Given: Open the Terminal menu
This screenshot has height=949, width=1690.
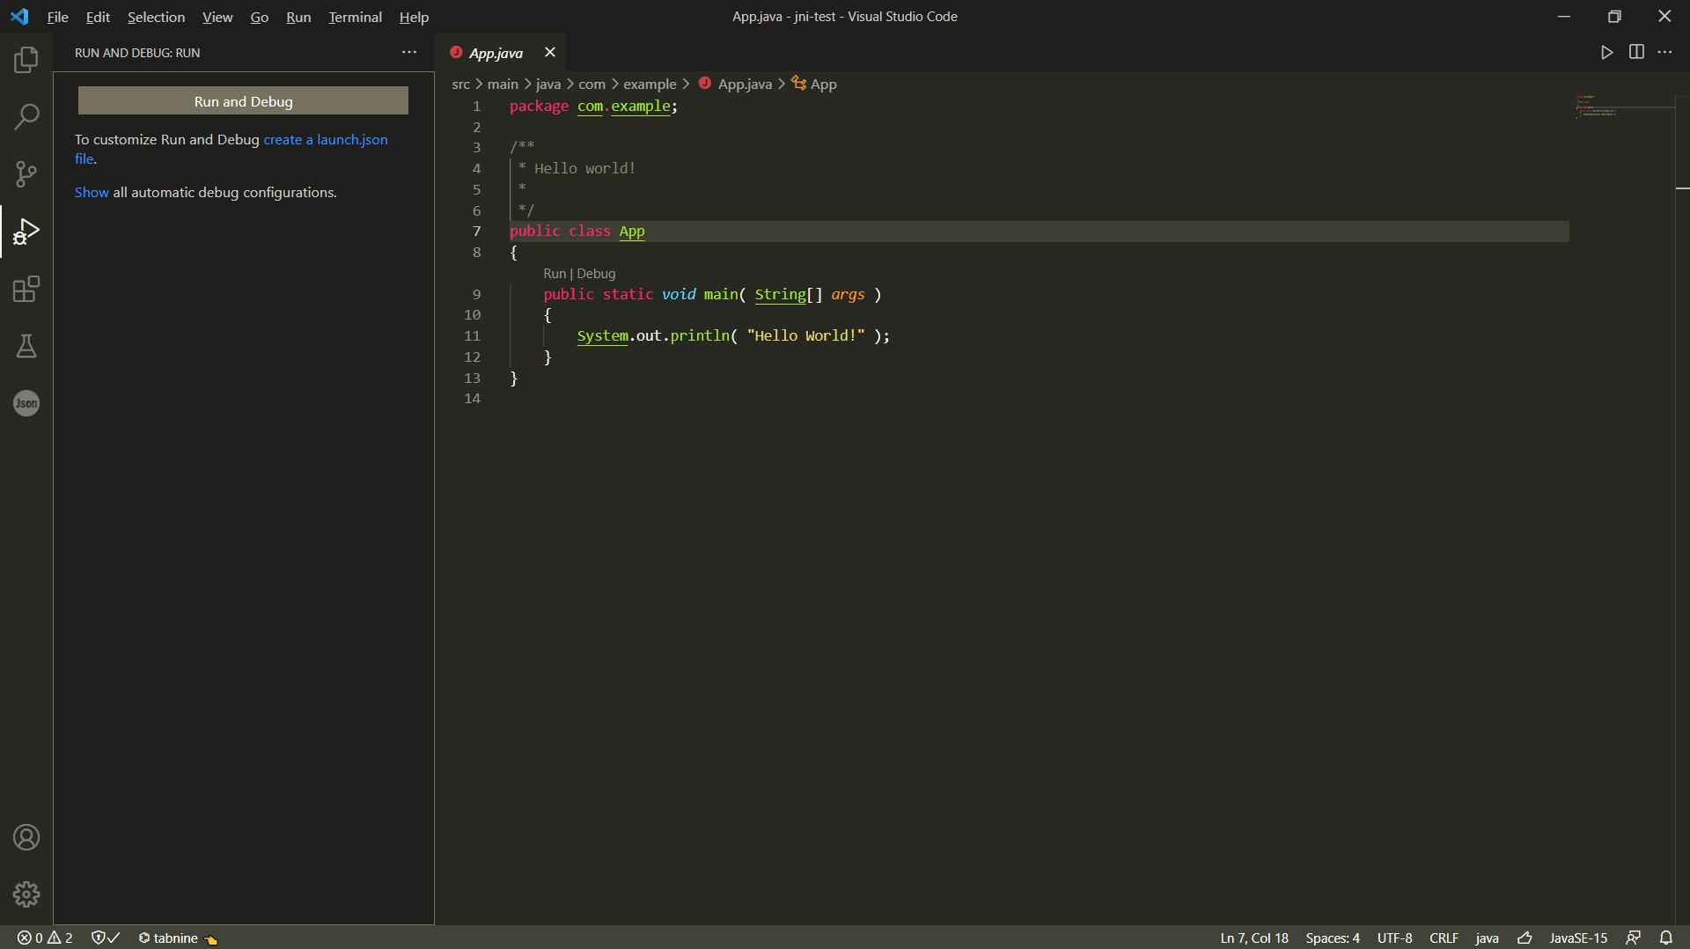Looking at the screenshot, I should click(x=355, y=17).
